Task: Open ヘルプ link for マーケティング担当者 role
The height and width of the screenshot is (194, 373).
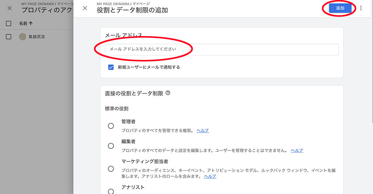Action: pos(210,176)
